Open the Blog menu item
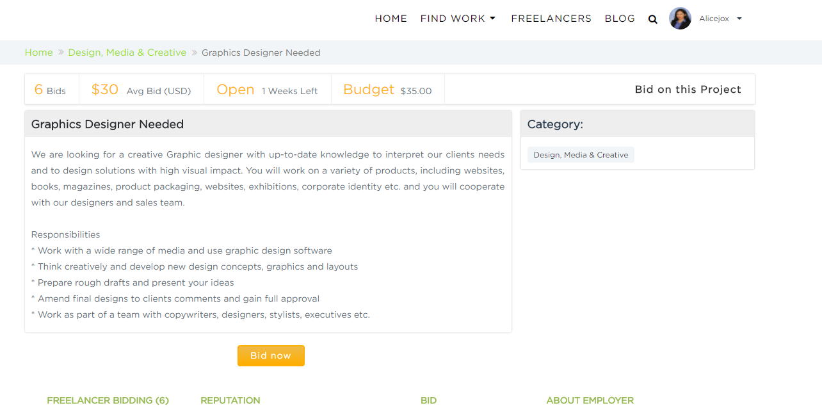Image resolution: width=822 pixels, height=415 pixels. (x=620, y=19)
